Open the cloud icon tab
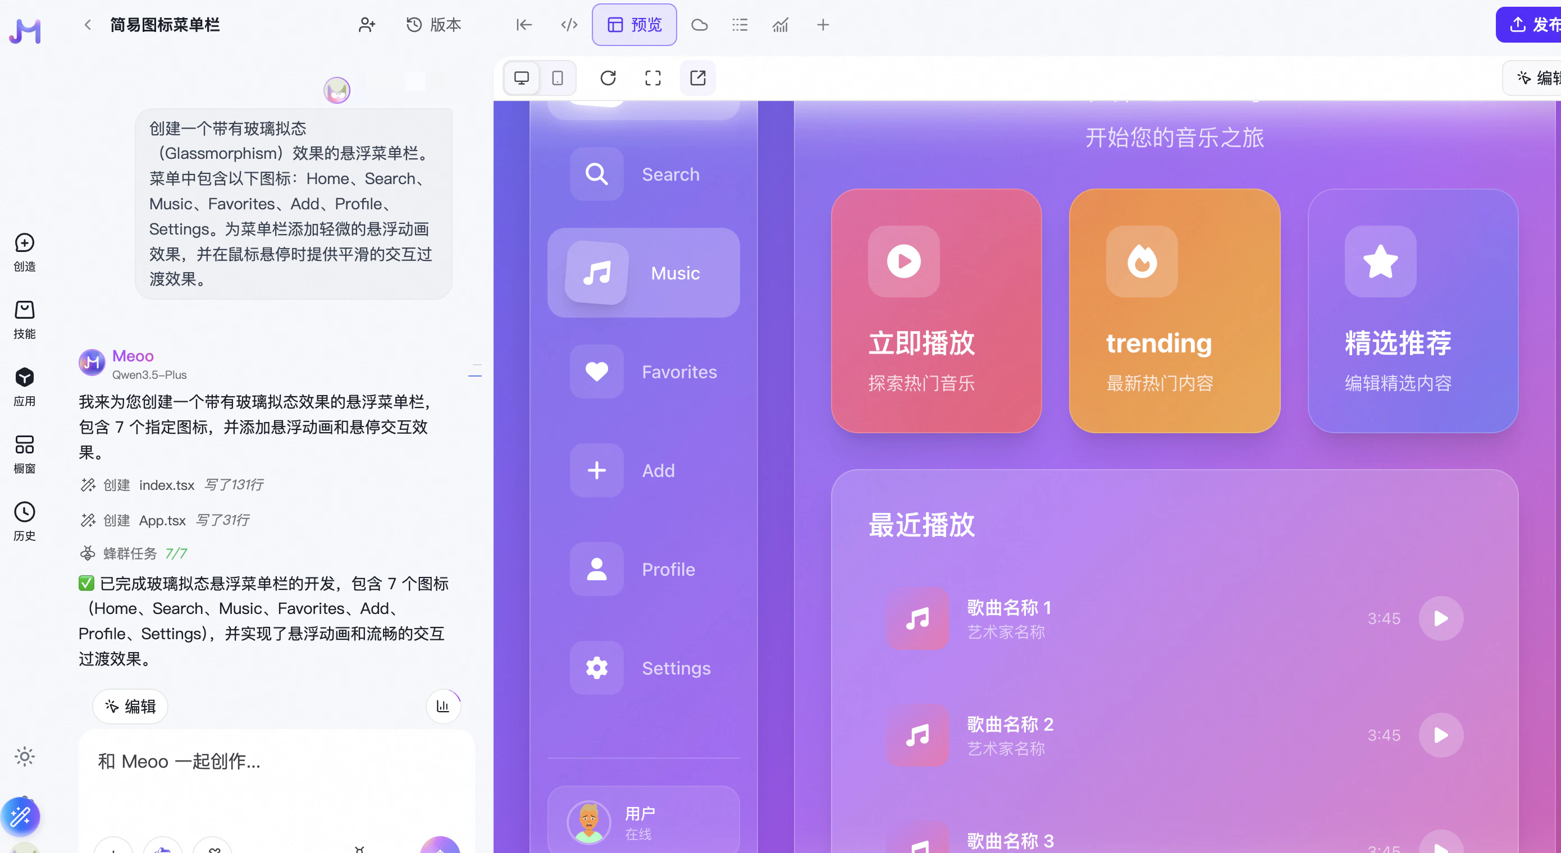 pos(699,25)
